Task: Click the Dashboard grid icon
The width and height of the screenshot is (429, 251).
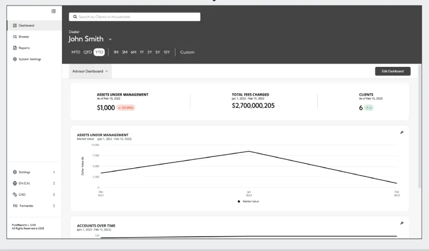Action: point(15,25)
